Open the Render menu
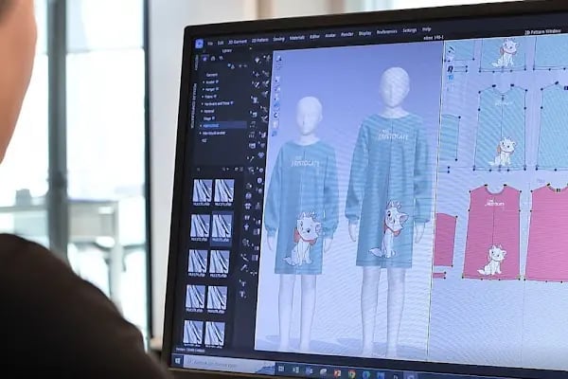This screenshot has height=379, width=568. click(347, 34)
